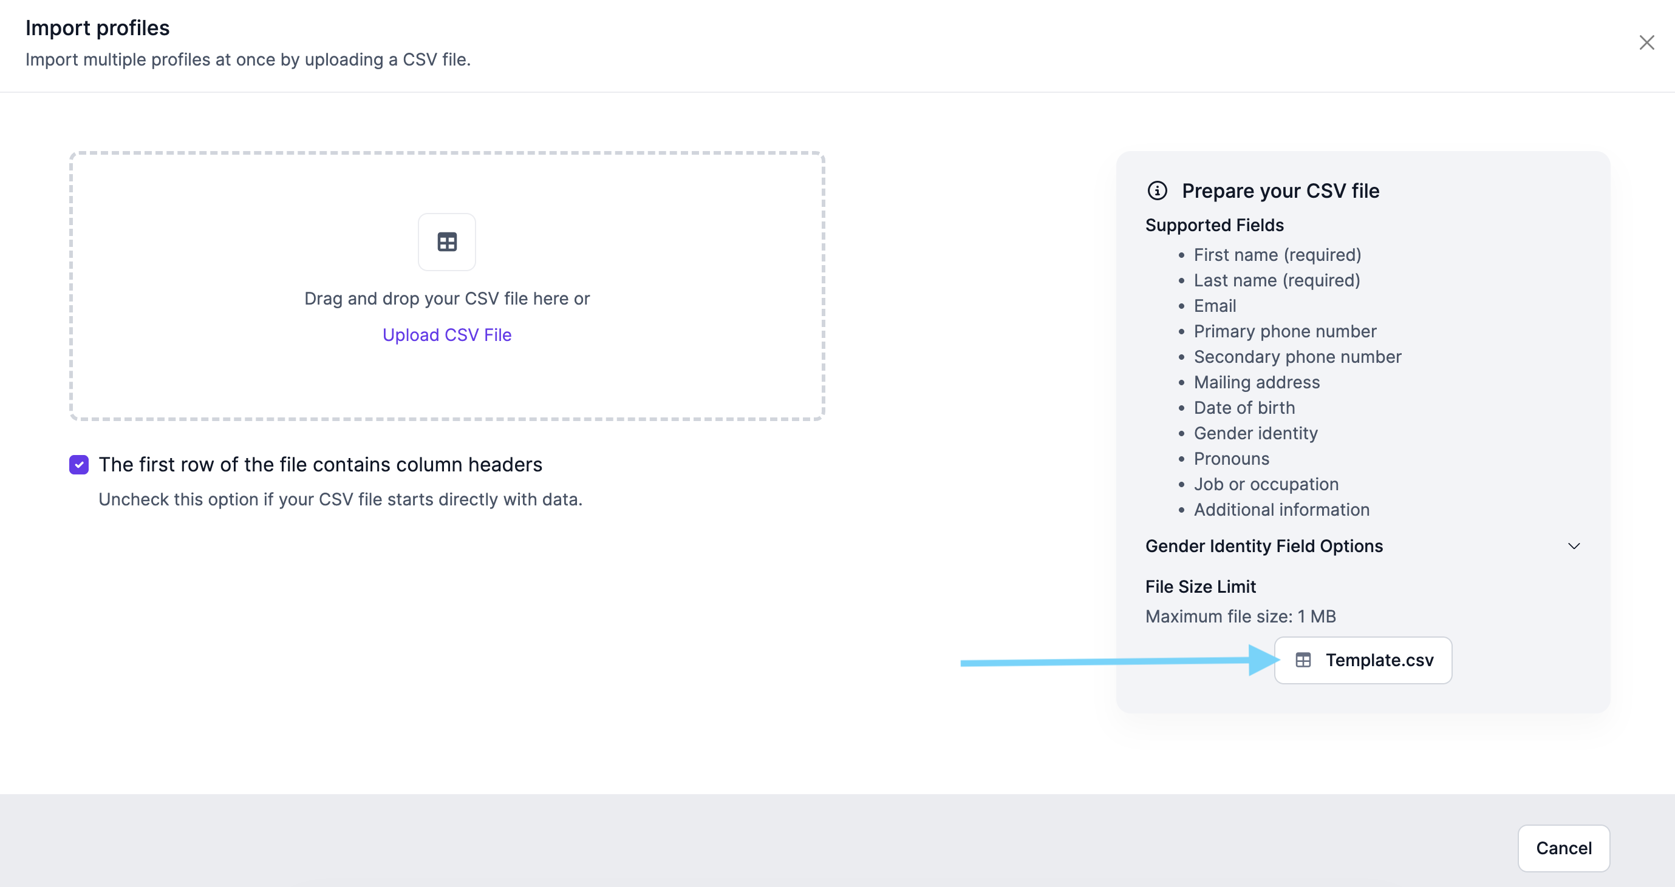Close the Import profiles dialog with X

pos(1646,43)
